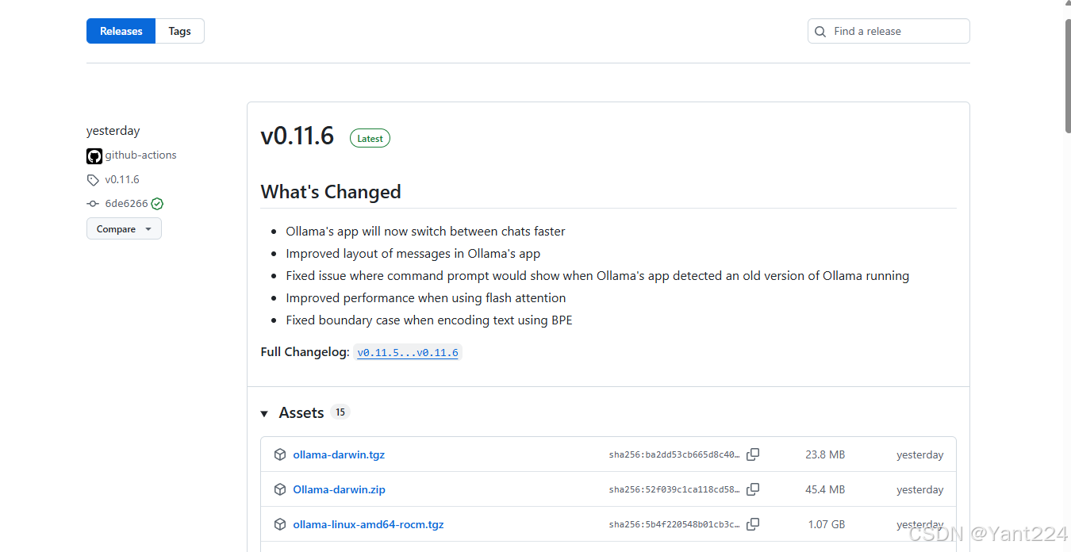Click the green verified check icon
This screenshot has height=552, width=1071.
(157, 204)
